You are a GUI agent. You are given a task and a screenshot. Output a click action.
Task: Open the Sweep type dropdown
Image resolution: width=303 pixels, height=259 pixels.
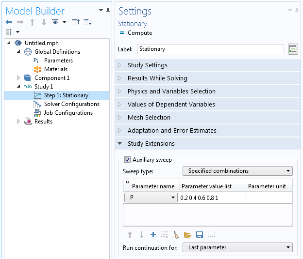237,171
